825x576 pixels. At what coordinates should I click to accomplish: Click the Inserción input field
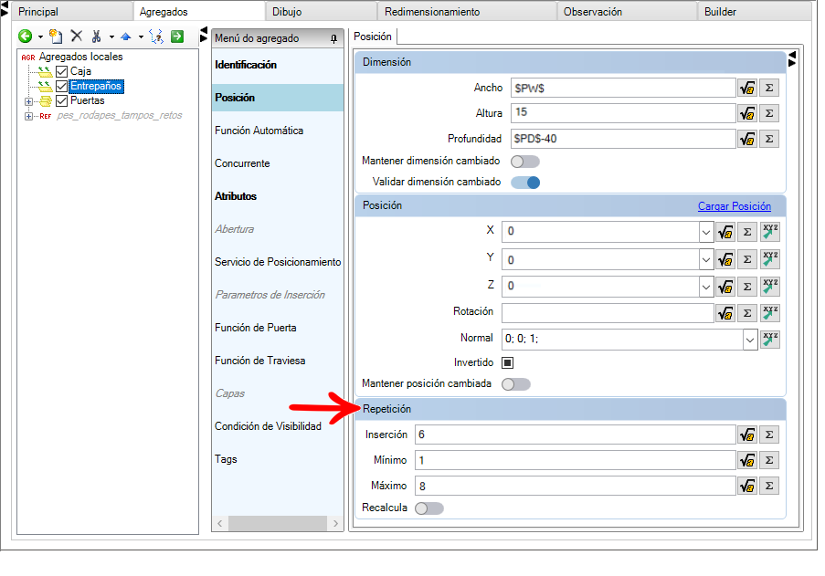[575, 435]
